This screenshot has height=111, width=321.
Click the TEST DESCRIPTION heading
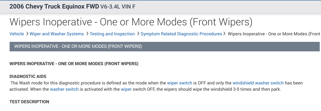point(29,102)
